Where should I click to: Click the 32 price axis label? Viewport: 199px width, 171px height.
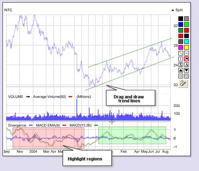click(x=175, y=26)
